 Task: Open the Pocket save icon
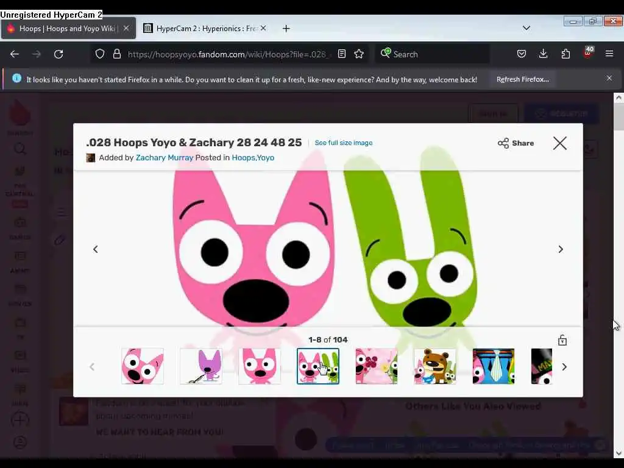coord(522,54)
